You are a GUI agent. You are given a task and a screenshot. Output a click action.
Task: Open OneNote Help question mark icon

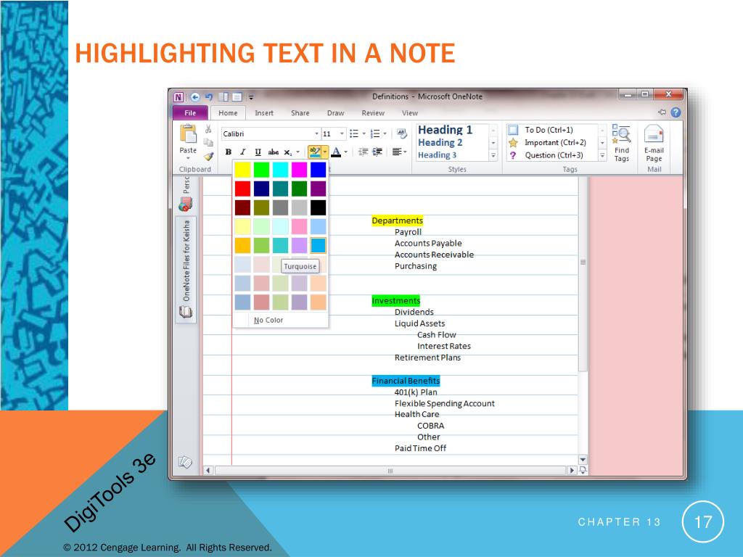(676, 112)
